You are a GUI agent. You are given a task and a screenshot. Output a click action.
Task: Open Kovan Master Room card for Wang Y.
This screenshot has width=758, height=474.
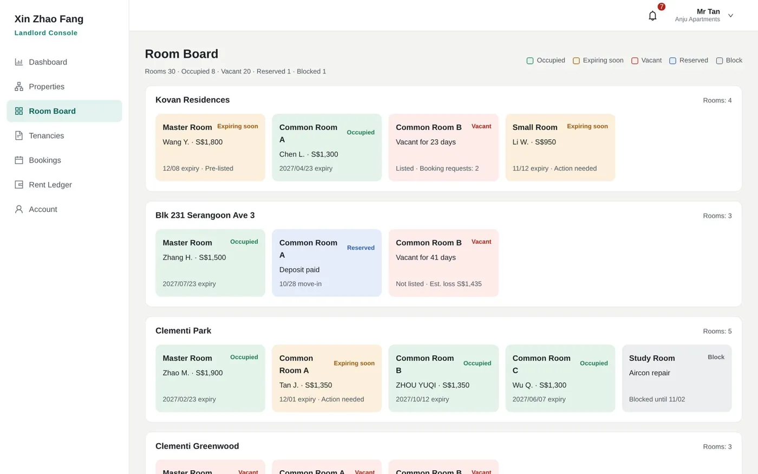[210, 147]
